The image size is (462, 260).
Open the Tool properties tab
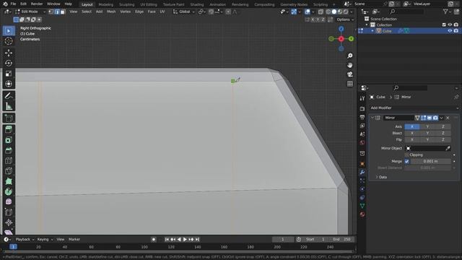point(362,98)
